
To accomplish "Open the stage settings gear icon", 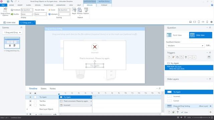I will pyautogui.click(x=211, y=22).
